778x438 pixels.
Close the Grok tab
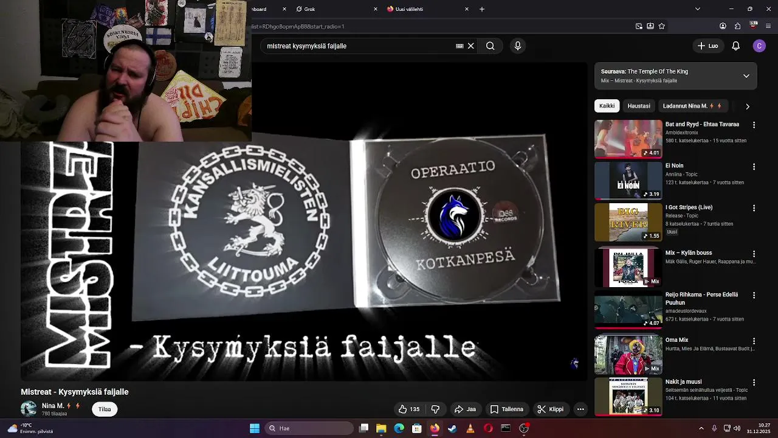click(375, 9)
